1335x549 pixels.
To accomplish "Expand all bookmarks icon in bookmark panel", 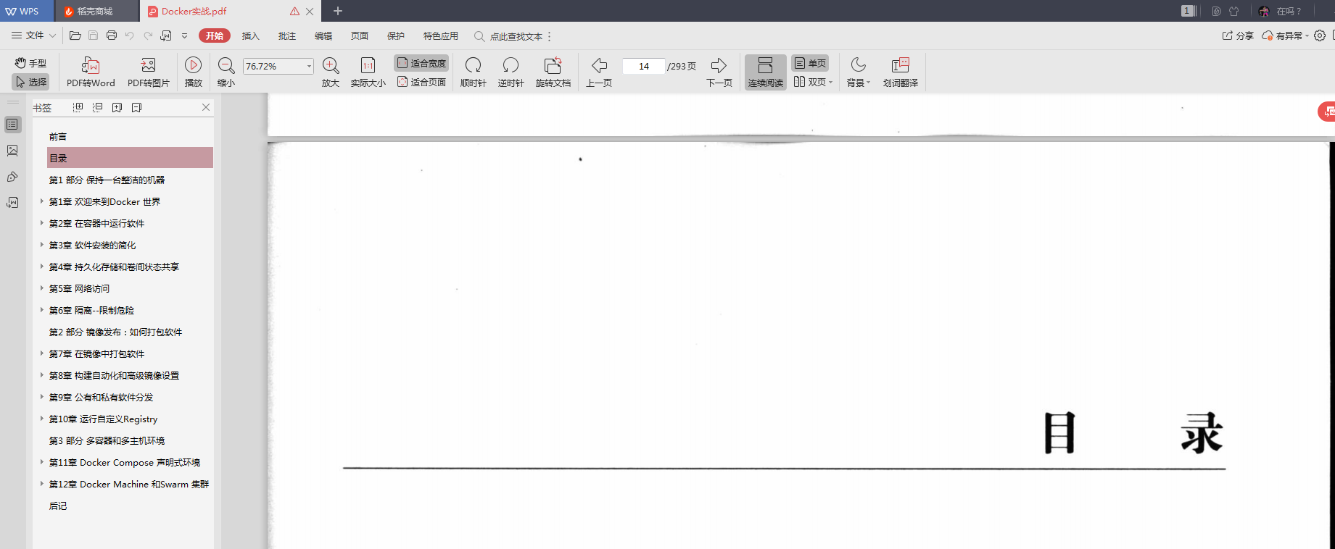I will 78,107.
